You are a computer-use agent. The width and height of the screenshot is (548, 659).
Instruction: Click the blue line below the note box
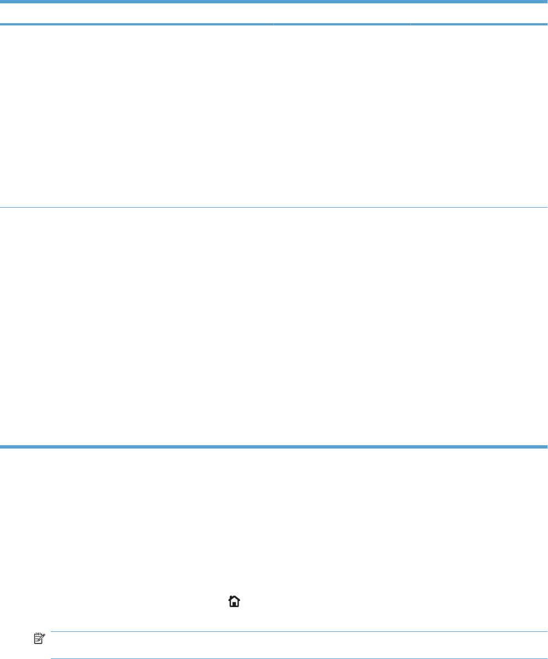point(299,658)
